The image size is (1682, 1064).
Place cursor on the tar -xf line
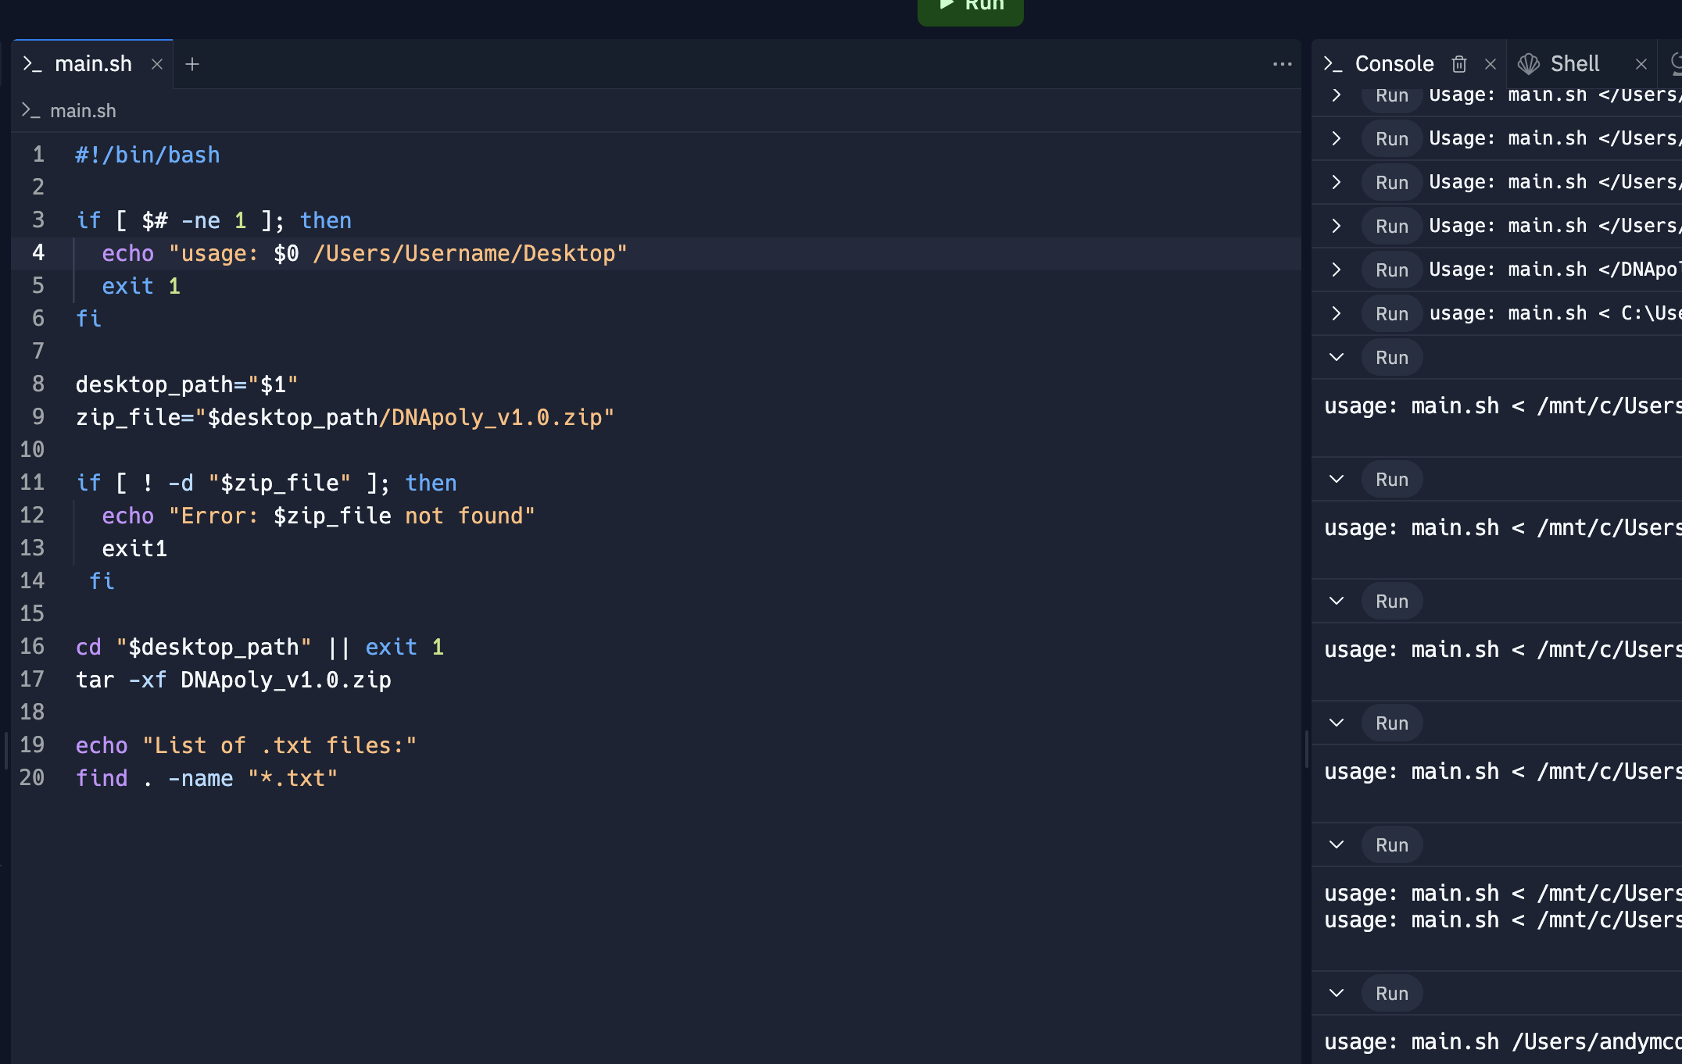234,680
